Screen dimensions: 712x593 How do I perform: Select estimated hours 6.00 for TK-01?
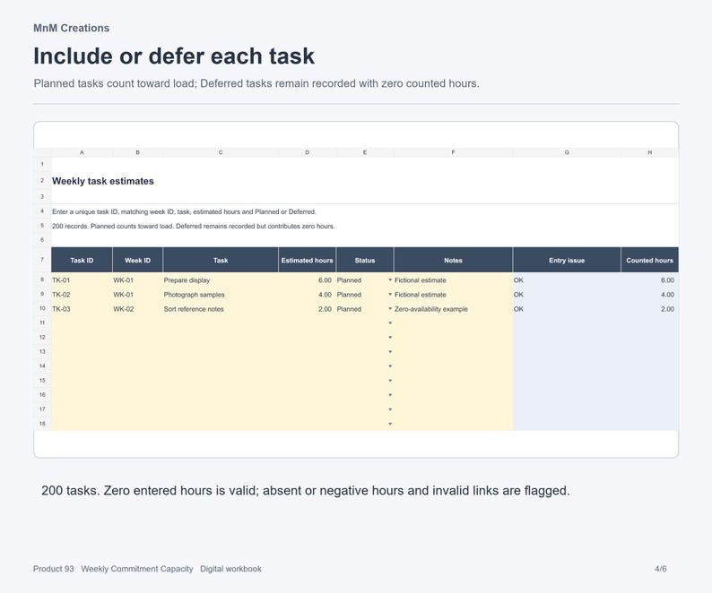click(307, 280)
